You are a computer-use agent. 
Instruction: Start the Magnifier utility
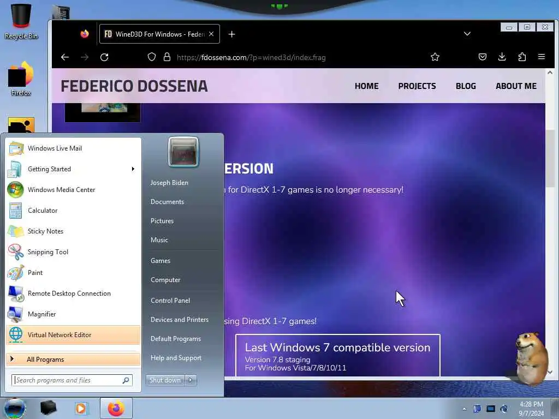[x=73, y=314]
